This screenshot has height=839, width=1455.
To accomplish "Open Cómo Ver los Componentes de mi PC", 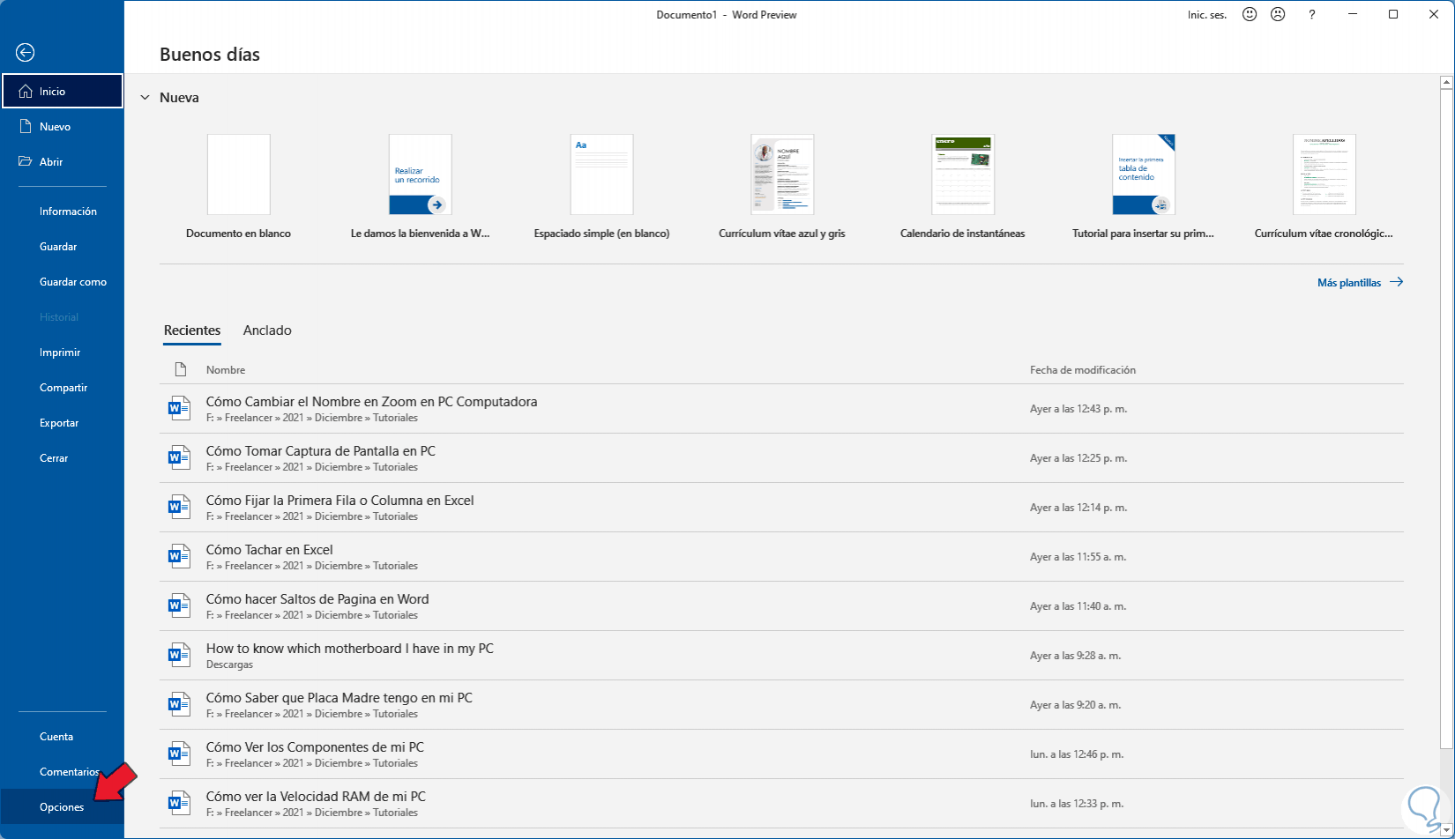I will pos(781,754).
